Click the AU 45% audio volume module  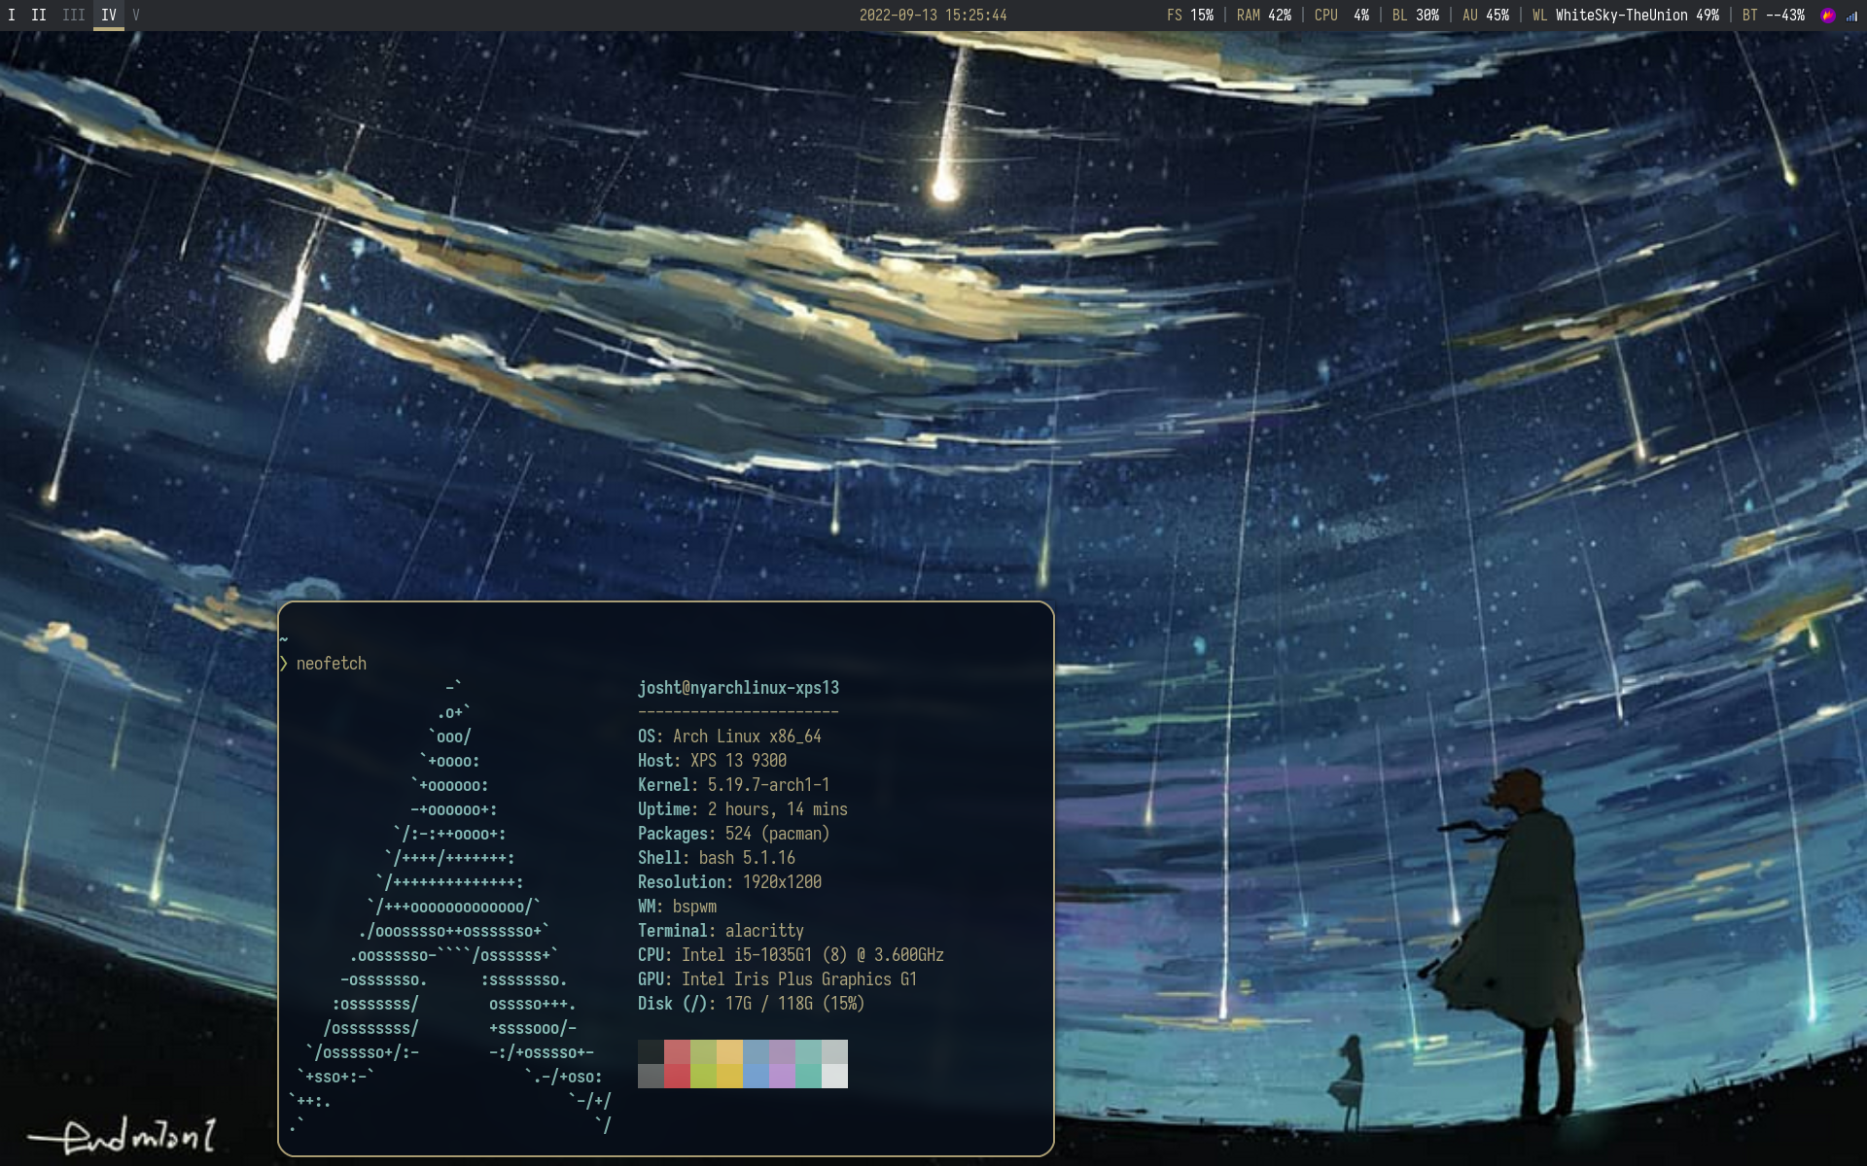(1485, 16)
